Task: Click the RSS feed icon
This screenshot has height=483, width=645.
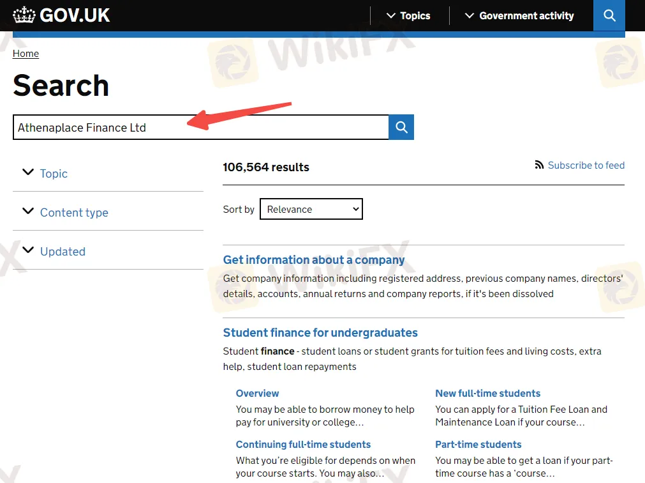Action: [x=539, y=165]
